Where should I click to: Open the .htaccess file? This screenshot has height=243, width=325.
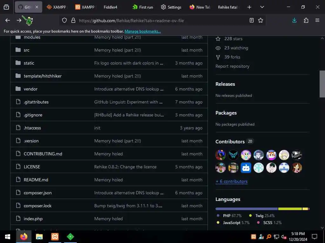[32, 128]
